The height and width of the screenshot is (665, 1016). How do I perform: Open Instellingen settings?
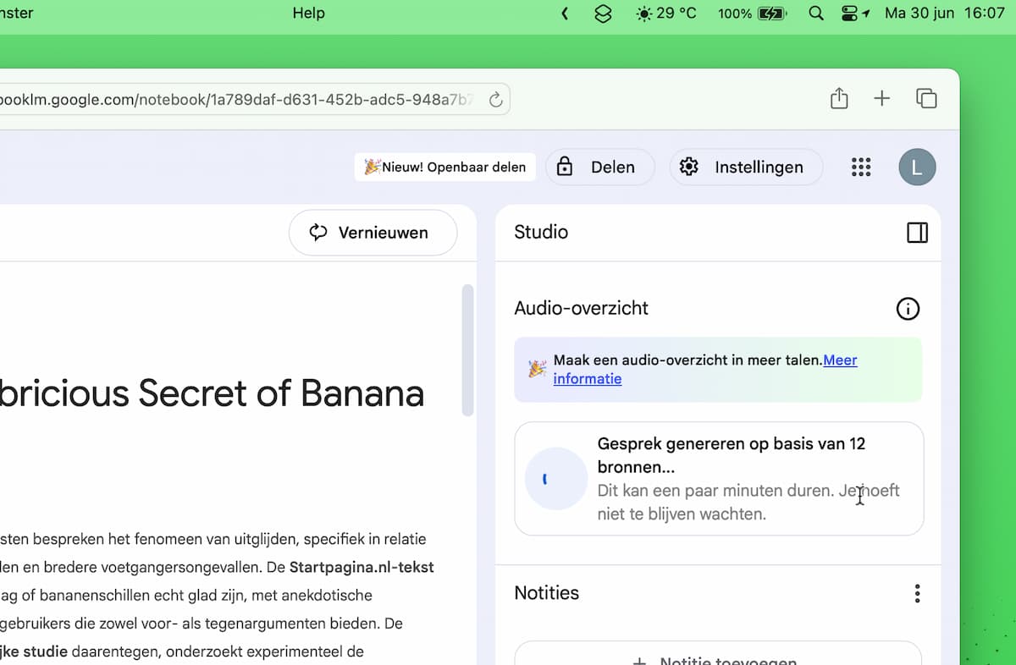tap(746, 168)
